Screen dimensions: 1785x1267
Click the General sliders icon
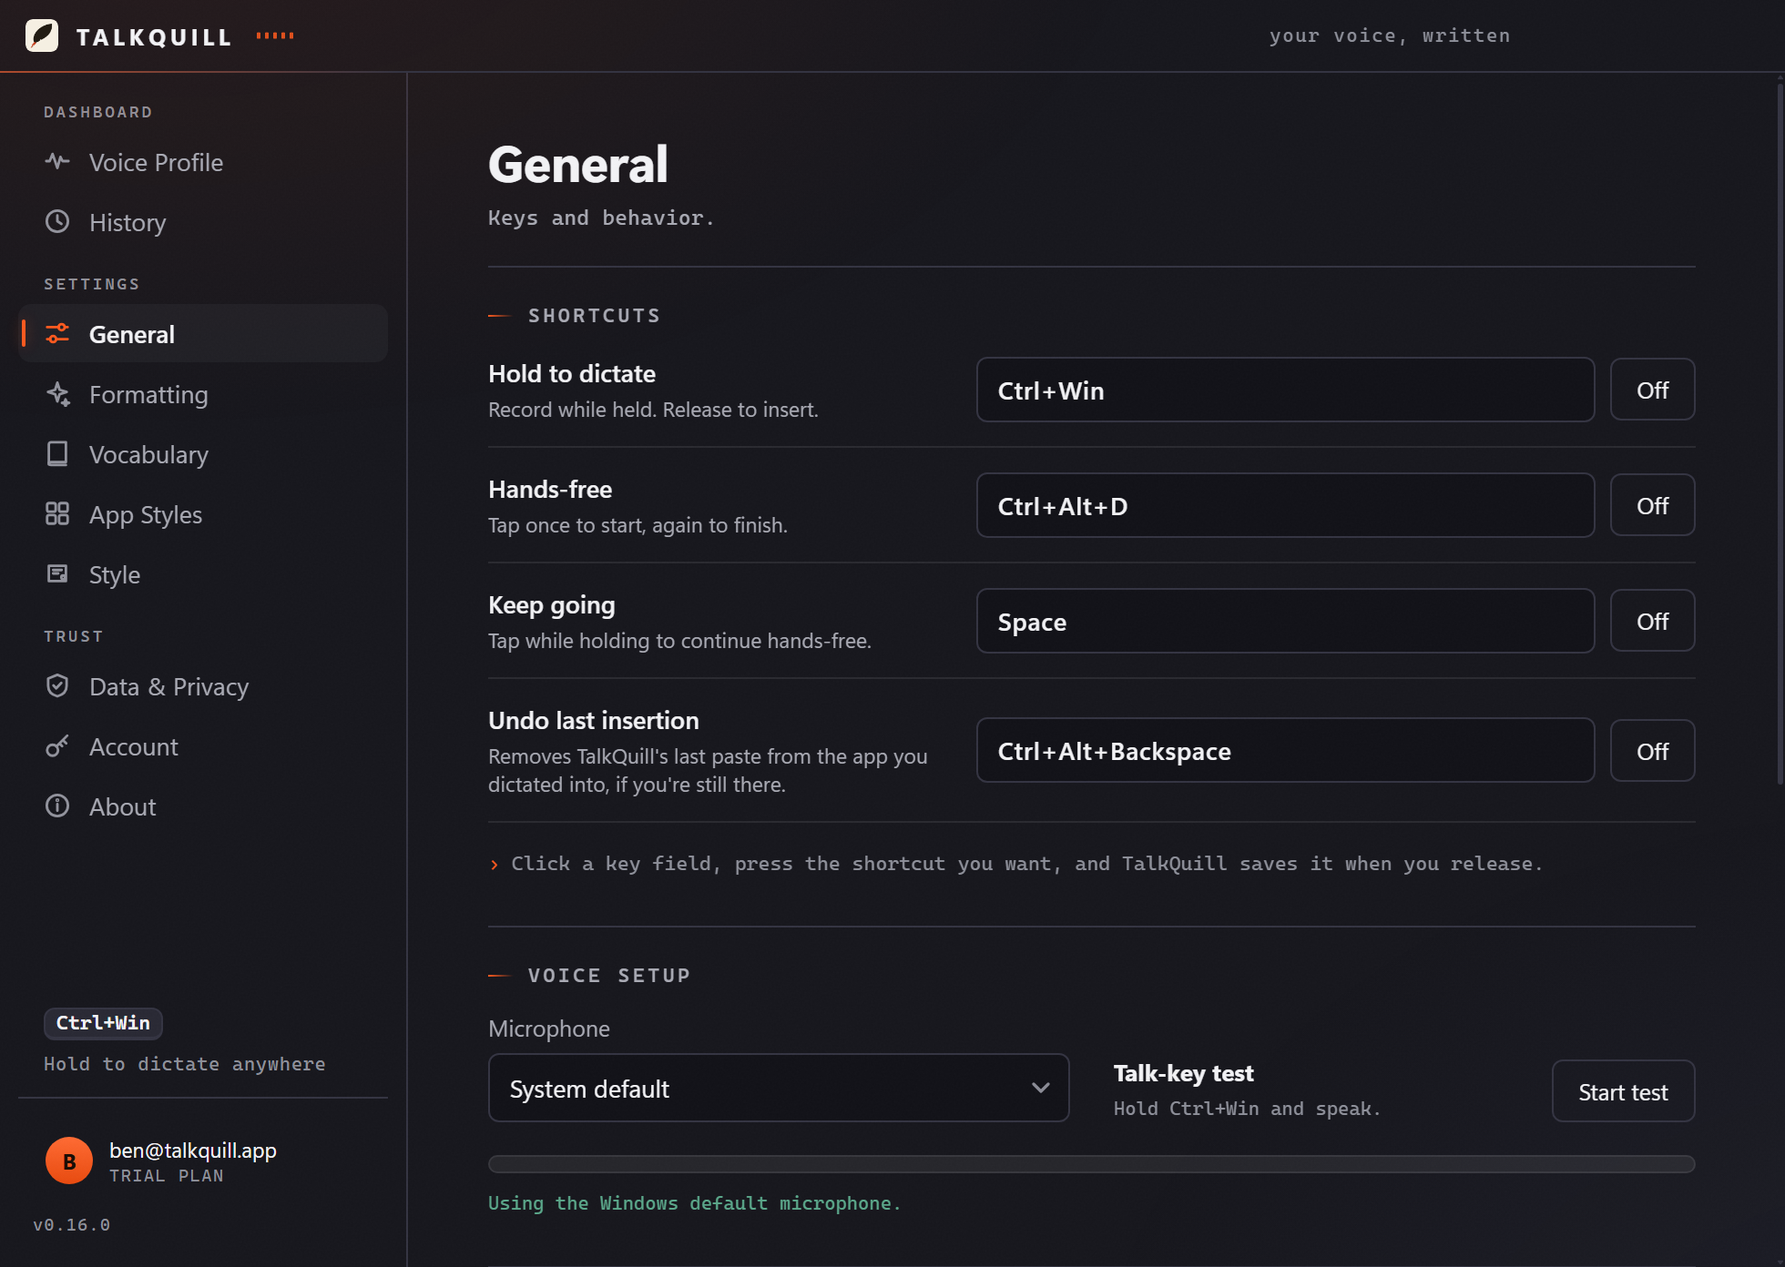57,334
